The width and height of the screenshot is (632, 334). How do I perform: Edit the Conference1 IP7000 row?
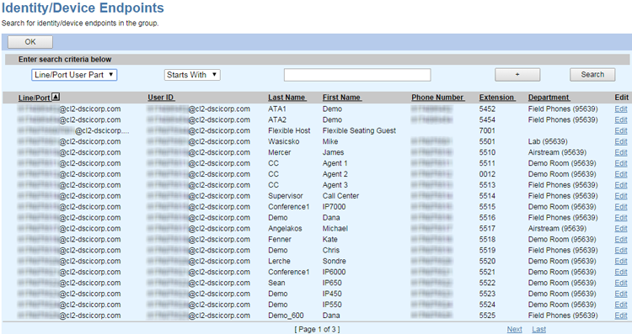pos(621,207)
